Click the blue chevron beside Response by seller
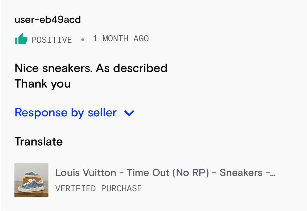The width and height of the screenshot is (307, 211). tap(129, 113)
